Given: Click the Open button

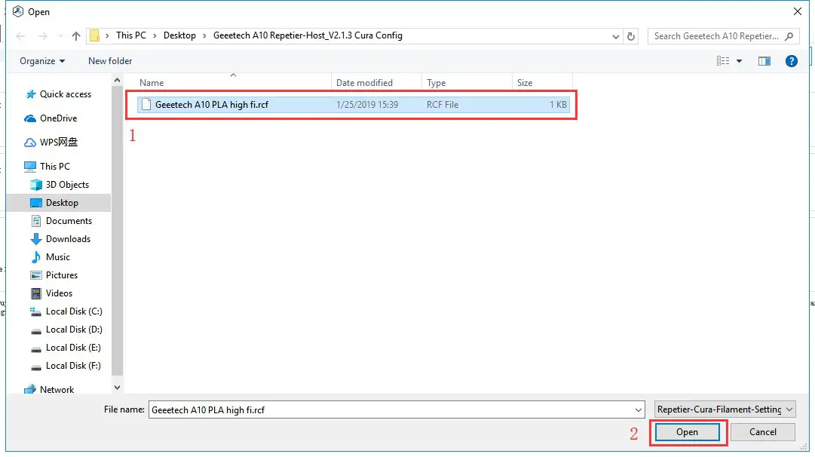Looking at the screenshot, I should click(687, 432).
